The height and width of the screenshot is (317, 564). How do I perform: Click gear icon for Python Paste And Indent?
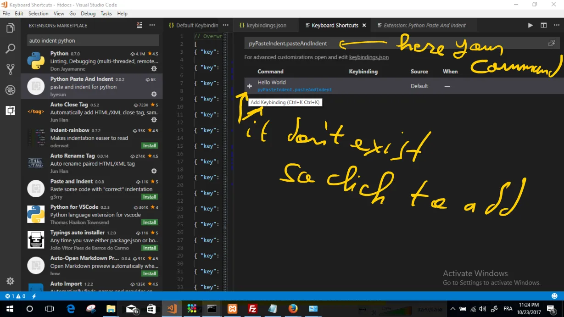click(154, 94)
